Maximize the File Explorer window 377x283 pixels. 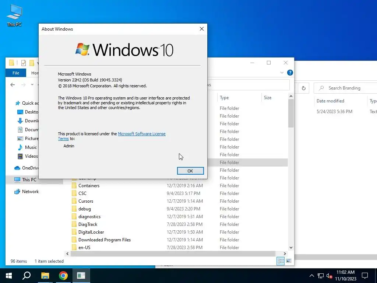tap(269, 63)
